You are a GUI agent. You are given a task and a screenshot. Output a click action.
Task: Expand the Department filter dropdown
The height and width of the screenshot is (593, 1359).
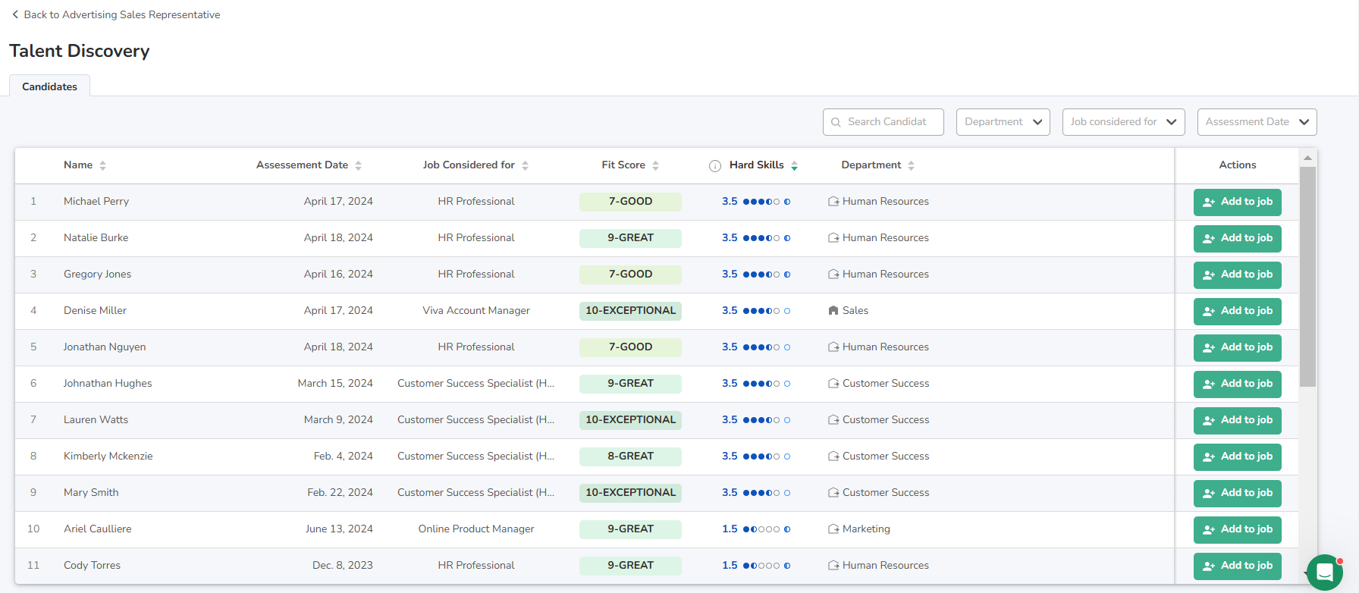pyautogui.click(x=1003, y=122)
